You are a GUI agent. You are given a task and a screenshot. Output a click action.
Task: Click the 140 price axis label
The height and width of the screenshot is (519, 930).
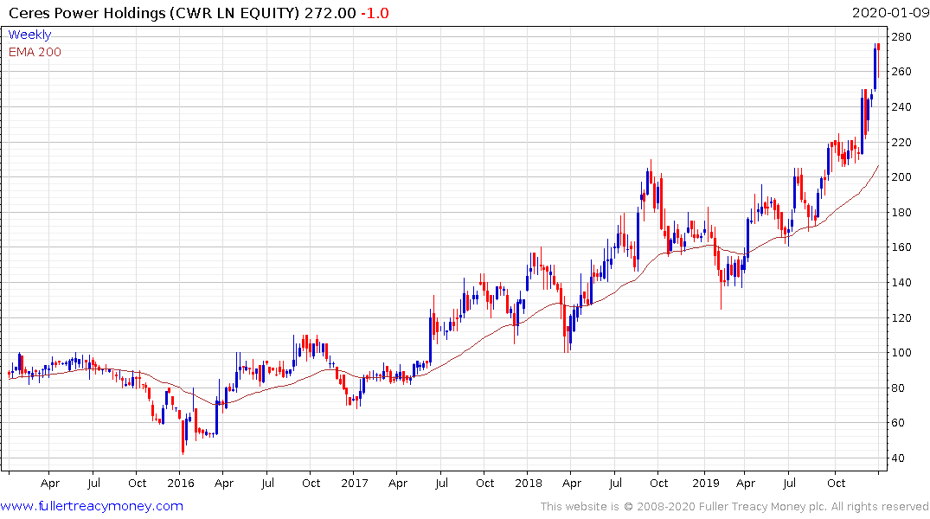click(901, 282)
